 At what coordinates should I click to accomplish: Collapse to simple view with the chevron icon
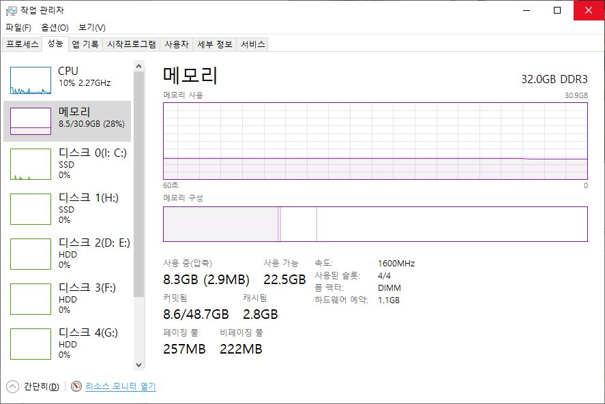pos(12,386)
